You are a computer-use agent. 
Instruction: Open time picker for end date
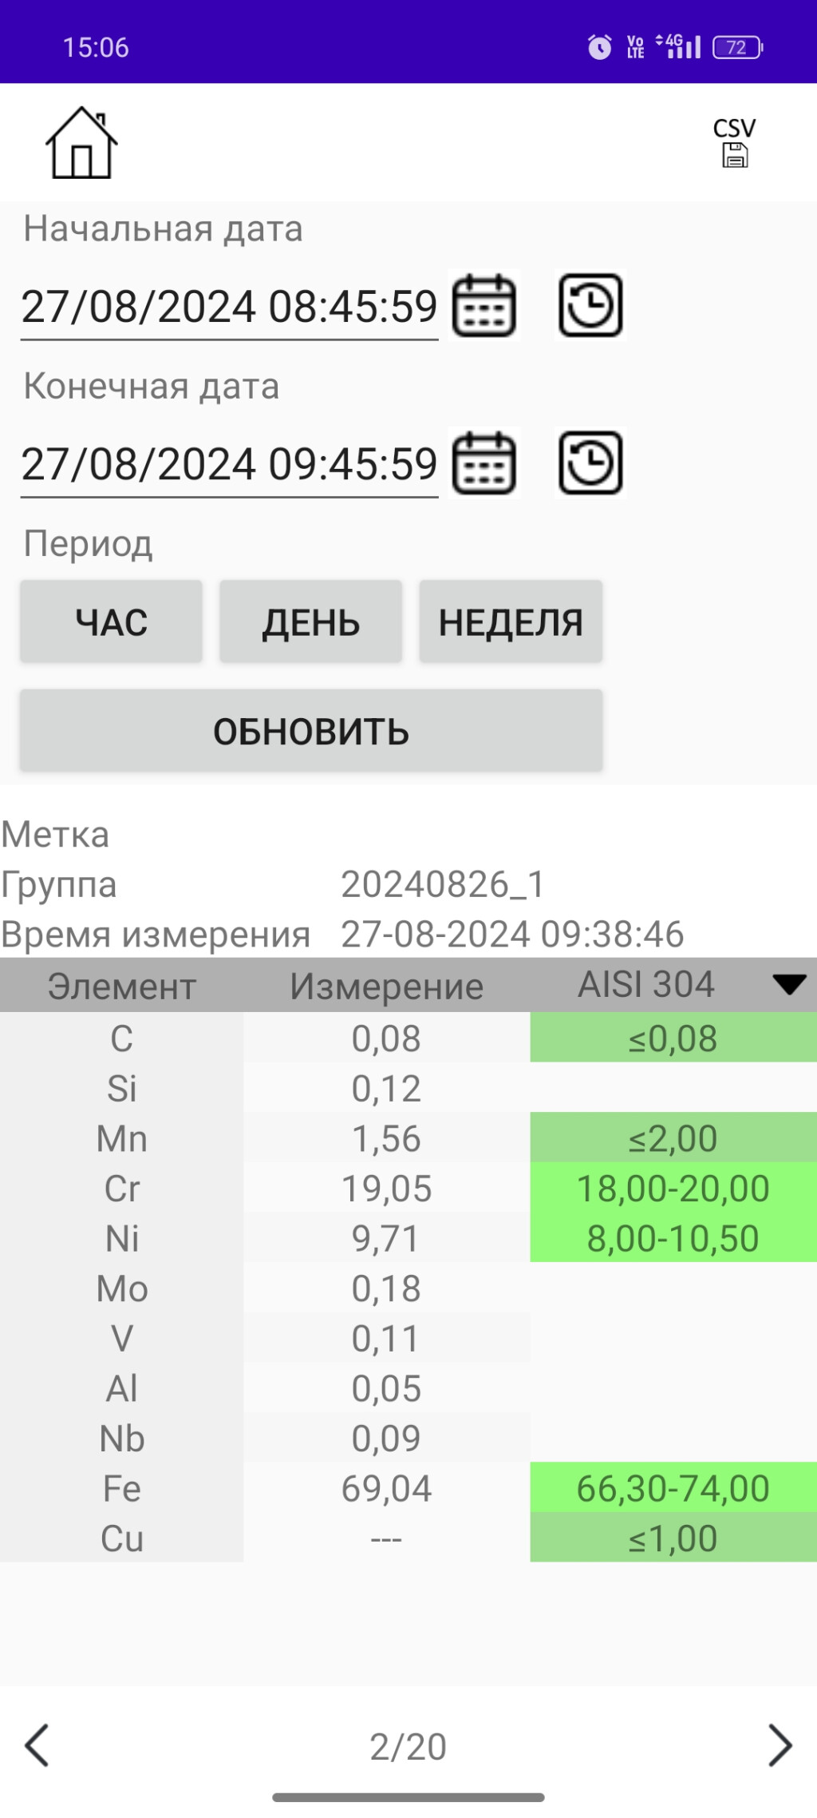click(590, 463)
